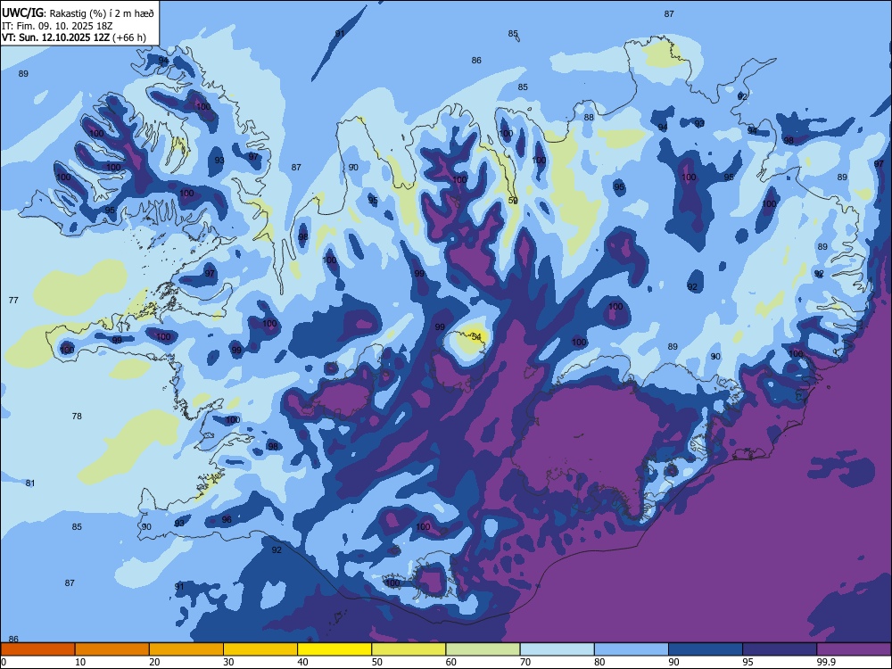Select the purple above-99.9 legend swatch
Viewport: 892px width, 669px height.
coord(854,649)
